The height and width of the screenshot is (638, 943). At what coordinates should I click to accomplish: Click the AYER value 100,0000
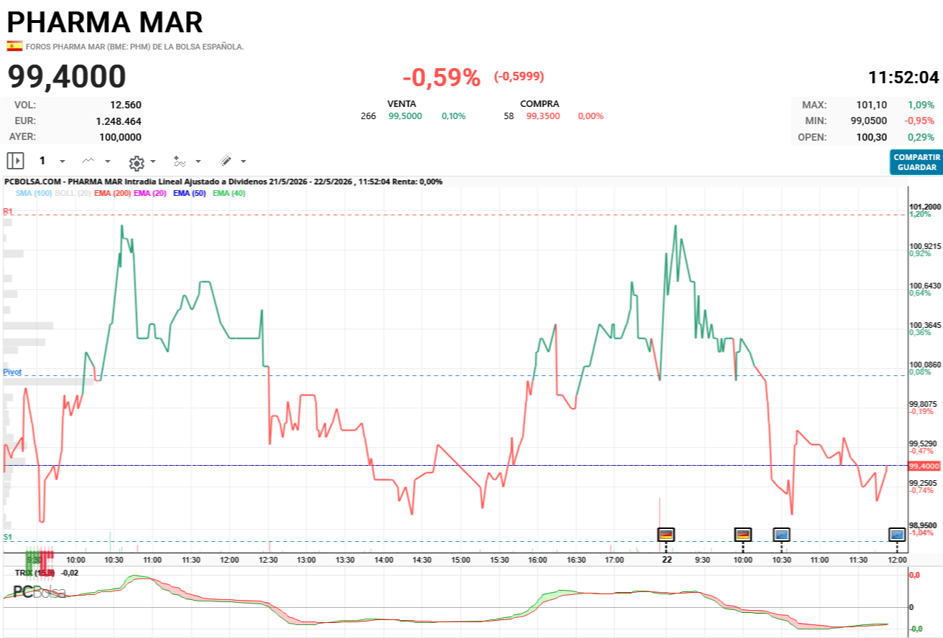120,137
